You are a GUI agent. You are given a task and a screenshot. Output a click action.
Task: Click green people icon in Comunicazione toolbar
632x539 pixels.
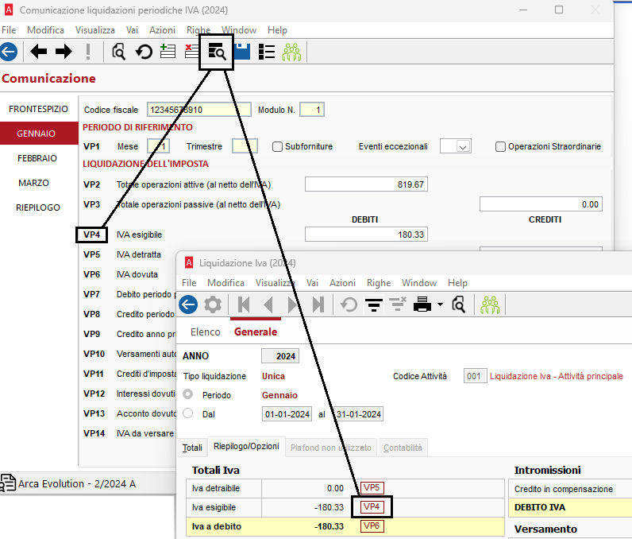pyautogui.click(x=291, y=52)
